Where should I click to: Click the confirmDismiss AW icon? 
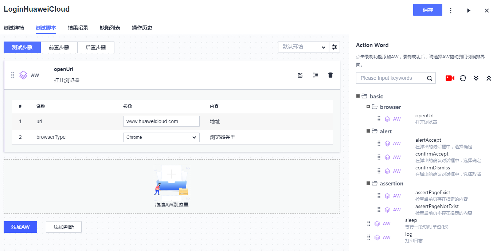388,171
